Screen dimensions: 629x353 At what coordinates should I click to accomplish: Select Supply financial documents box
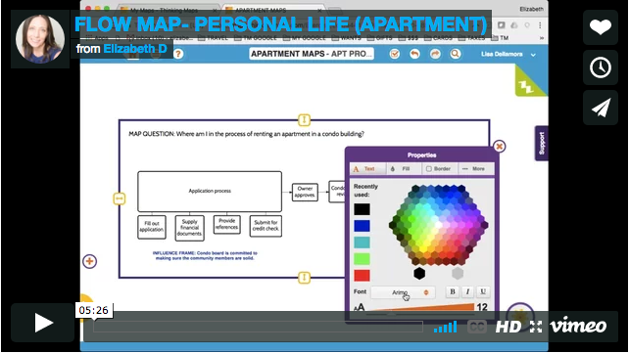click(x=189, y=227)
